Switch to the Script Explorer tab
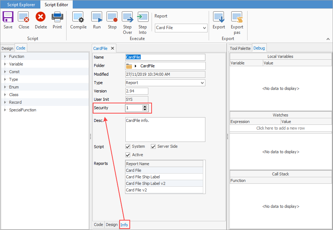 coord(21,5)
